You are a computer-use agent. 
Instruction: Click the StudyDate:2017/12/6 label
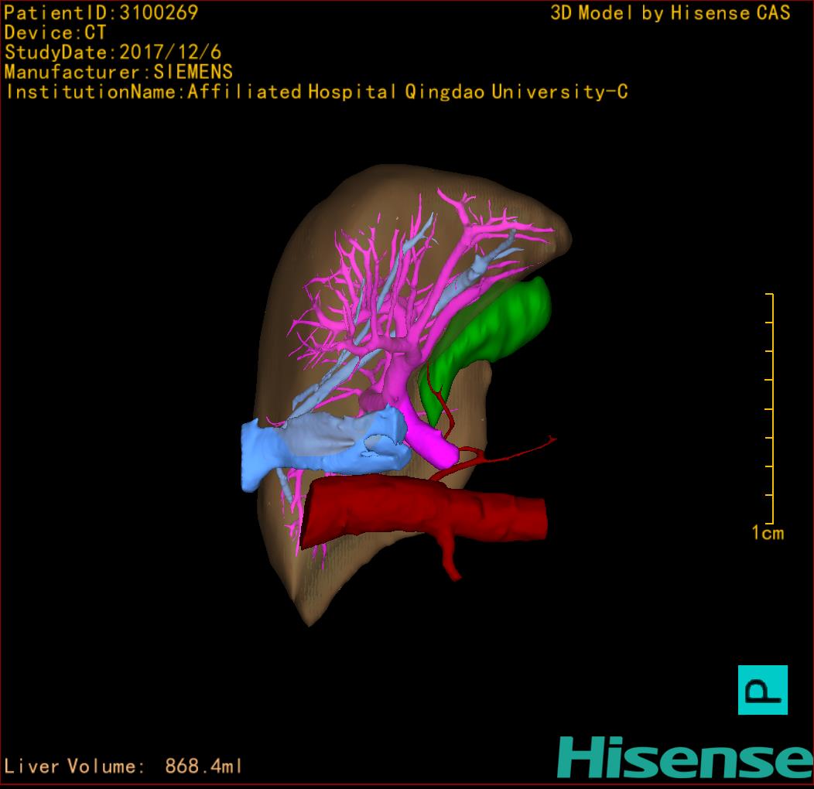(x=112, y=53)
